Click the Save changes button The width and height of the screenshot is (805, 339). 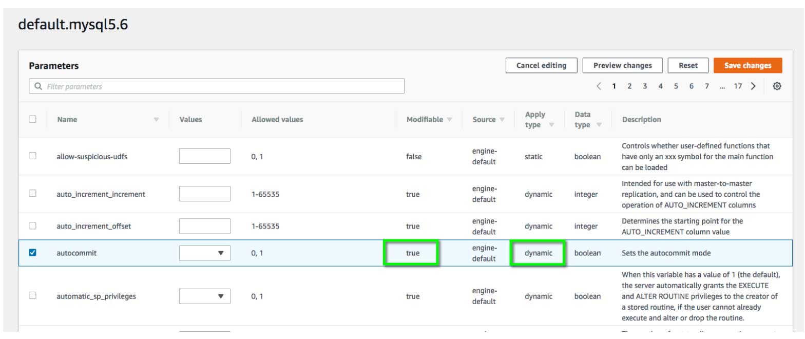tap(747, 66)
